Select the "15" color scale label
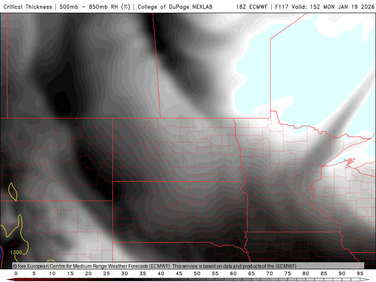This screenshot has height=282, width=376. (x=70, y=274)
